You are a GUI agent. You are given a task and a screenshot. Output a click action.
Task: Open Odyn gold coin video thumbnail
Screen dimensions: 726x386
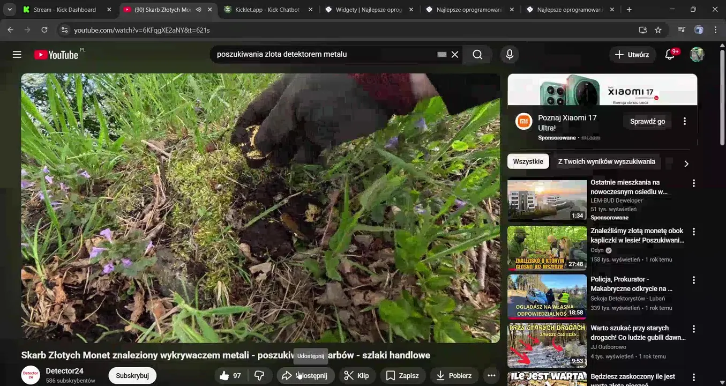(x=547, y=248)
